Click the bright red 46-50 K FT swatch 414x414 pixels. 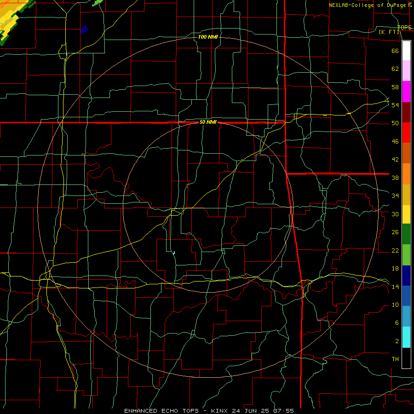click(406, 132)
